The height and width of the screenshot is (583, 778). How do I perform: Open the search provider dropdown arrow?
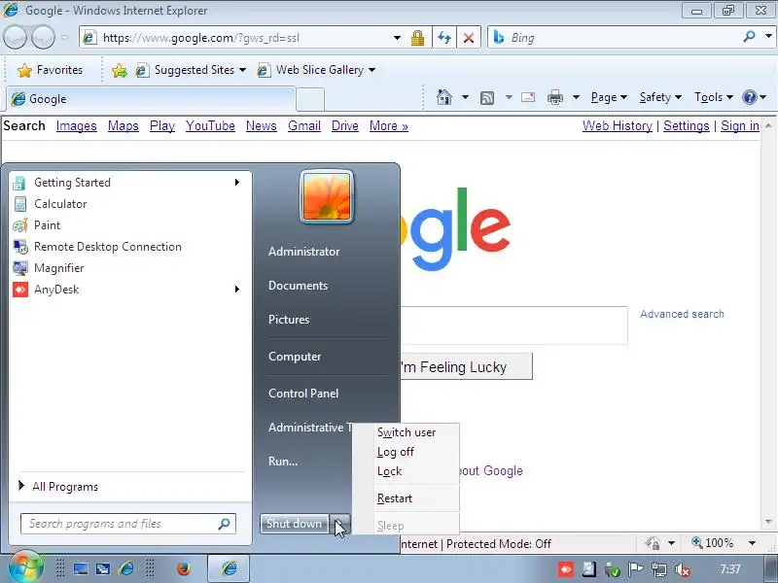point(768,36)
